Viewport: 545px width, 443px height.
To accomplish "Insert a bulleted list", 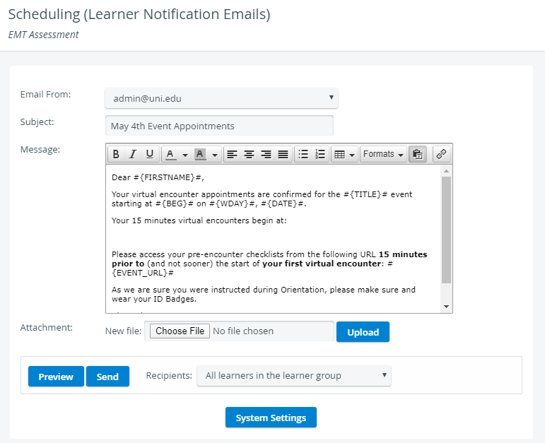I will tap(303, 154).
